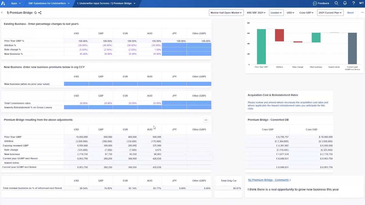Select GBP Attrition % cell (40.00%)
This screenshot has height=205, width=365.
[x=101, y=45]
